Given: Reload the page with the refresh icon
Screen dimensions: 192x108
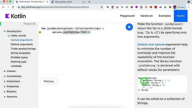Looking at the screenshot, I should [13, 7].
